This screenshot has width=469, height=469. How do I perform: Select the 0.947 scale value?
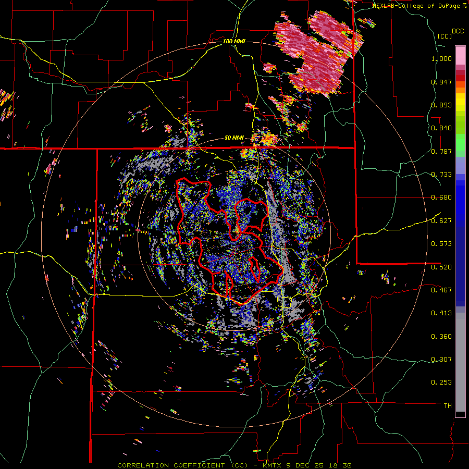point(441,82)
